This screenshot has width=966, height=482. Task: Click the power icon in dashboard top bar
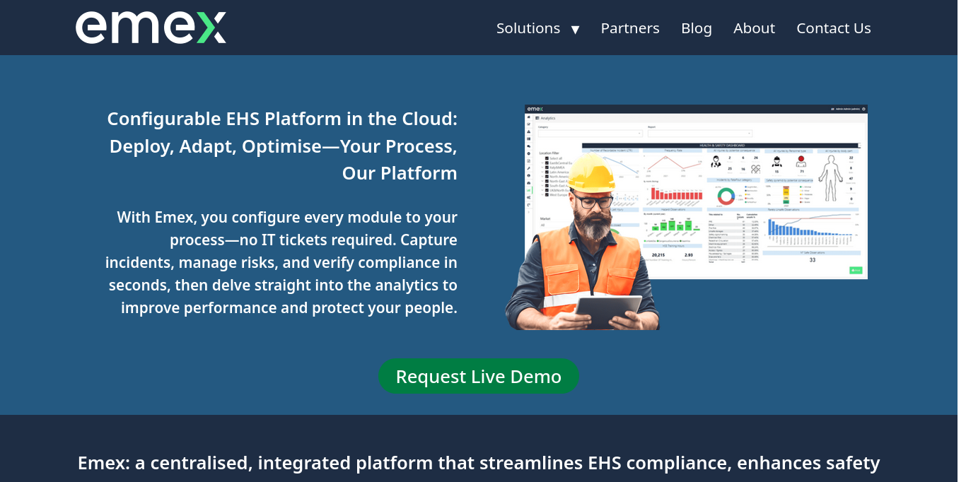point(863,109)
